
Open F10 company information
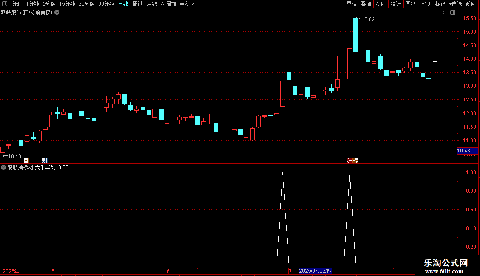pos(426,4)
